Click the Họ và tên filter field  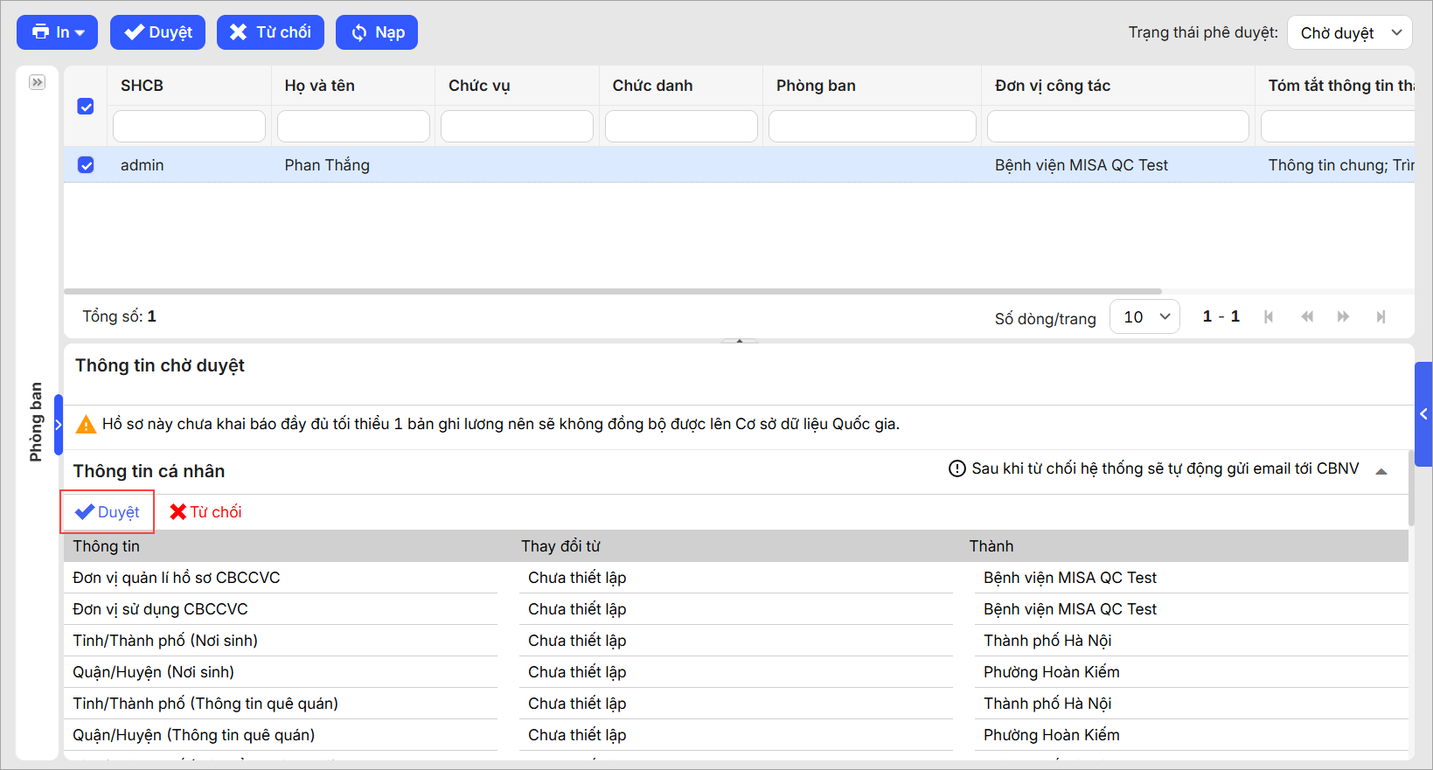(x=353, y=127)
